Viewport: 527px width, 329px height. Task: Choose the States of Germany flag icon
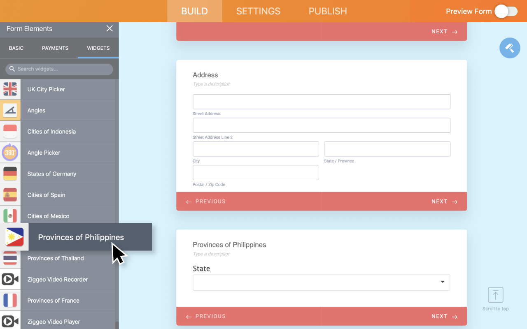(x=10, y=174)
